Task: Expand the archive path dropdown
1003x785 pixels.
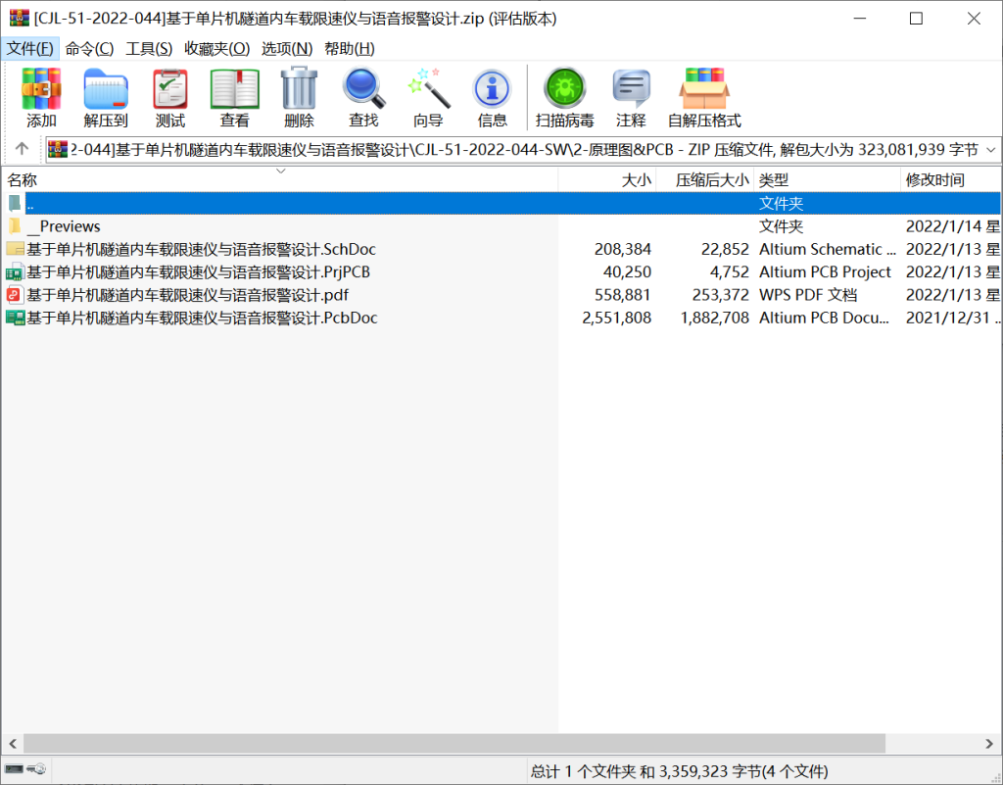Action: 989,150
